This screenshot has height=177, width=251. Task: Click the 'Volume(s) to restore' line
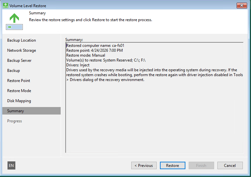tap(106, 60)
